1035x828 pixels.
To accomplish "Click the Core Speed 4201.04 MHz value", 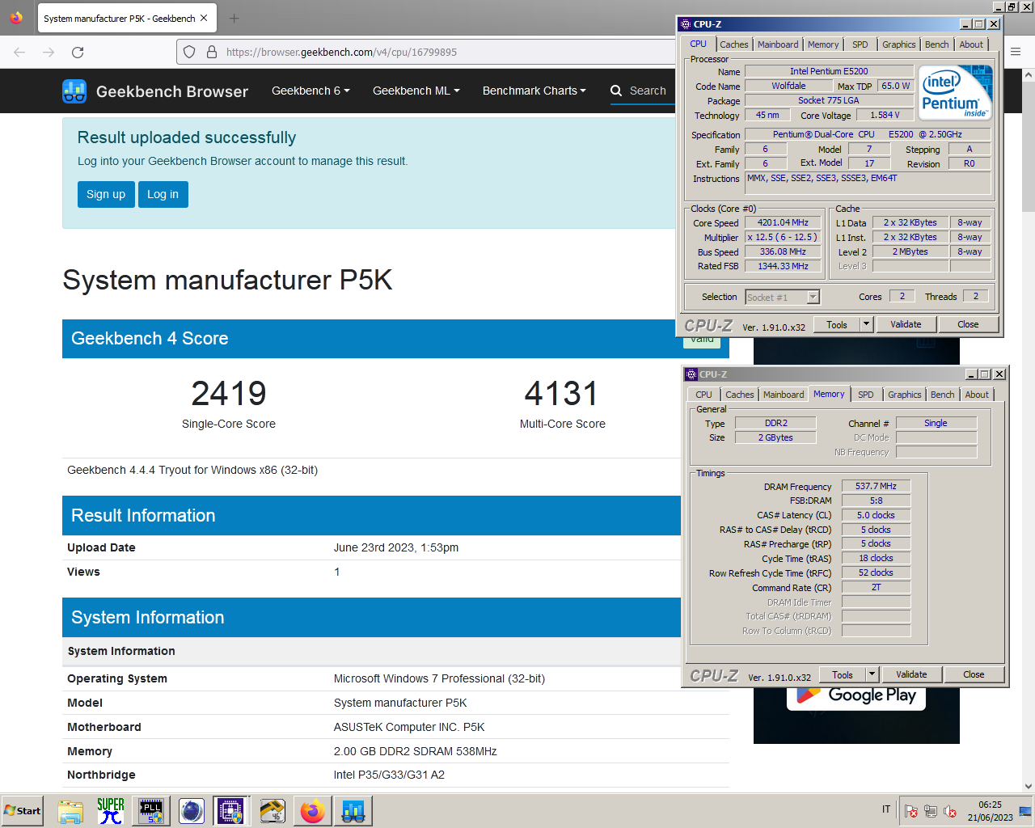I will coord(783,222).
